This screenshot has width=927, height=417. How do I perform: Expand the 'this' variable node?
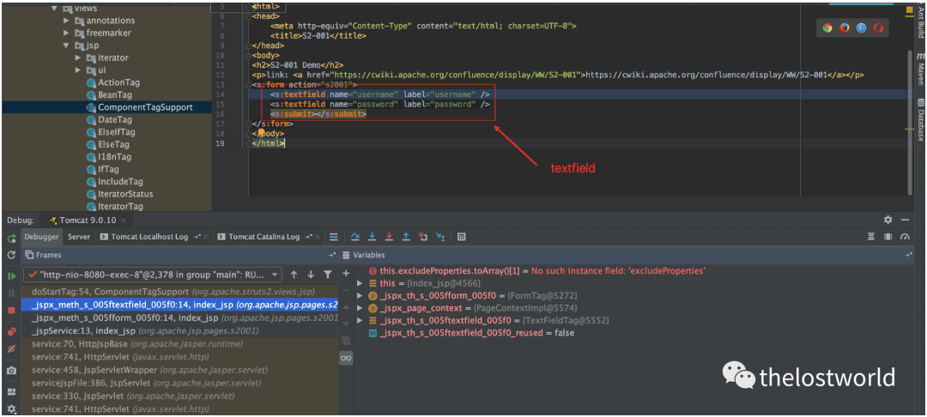click(360, 283)
